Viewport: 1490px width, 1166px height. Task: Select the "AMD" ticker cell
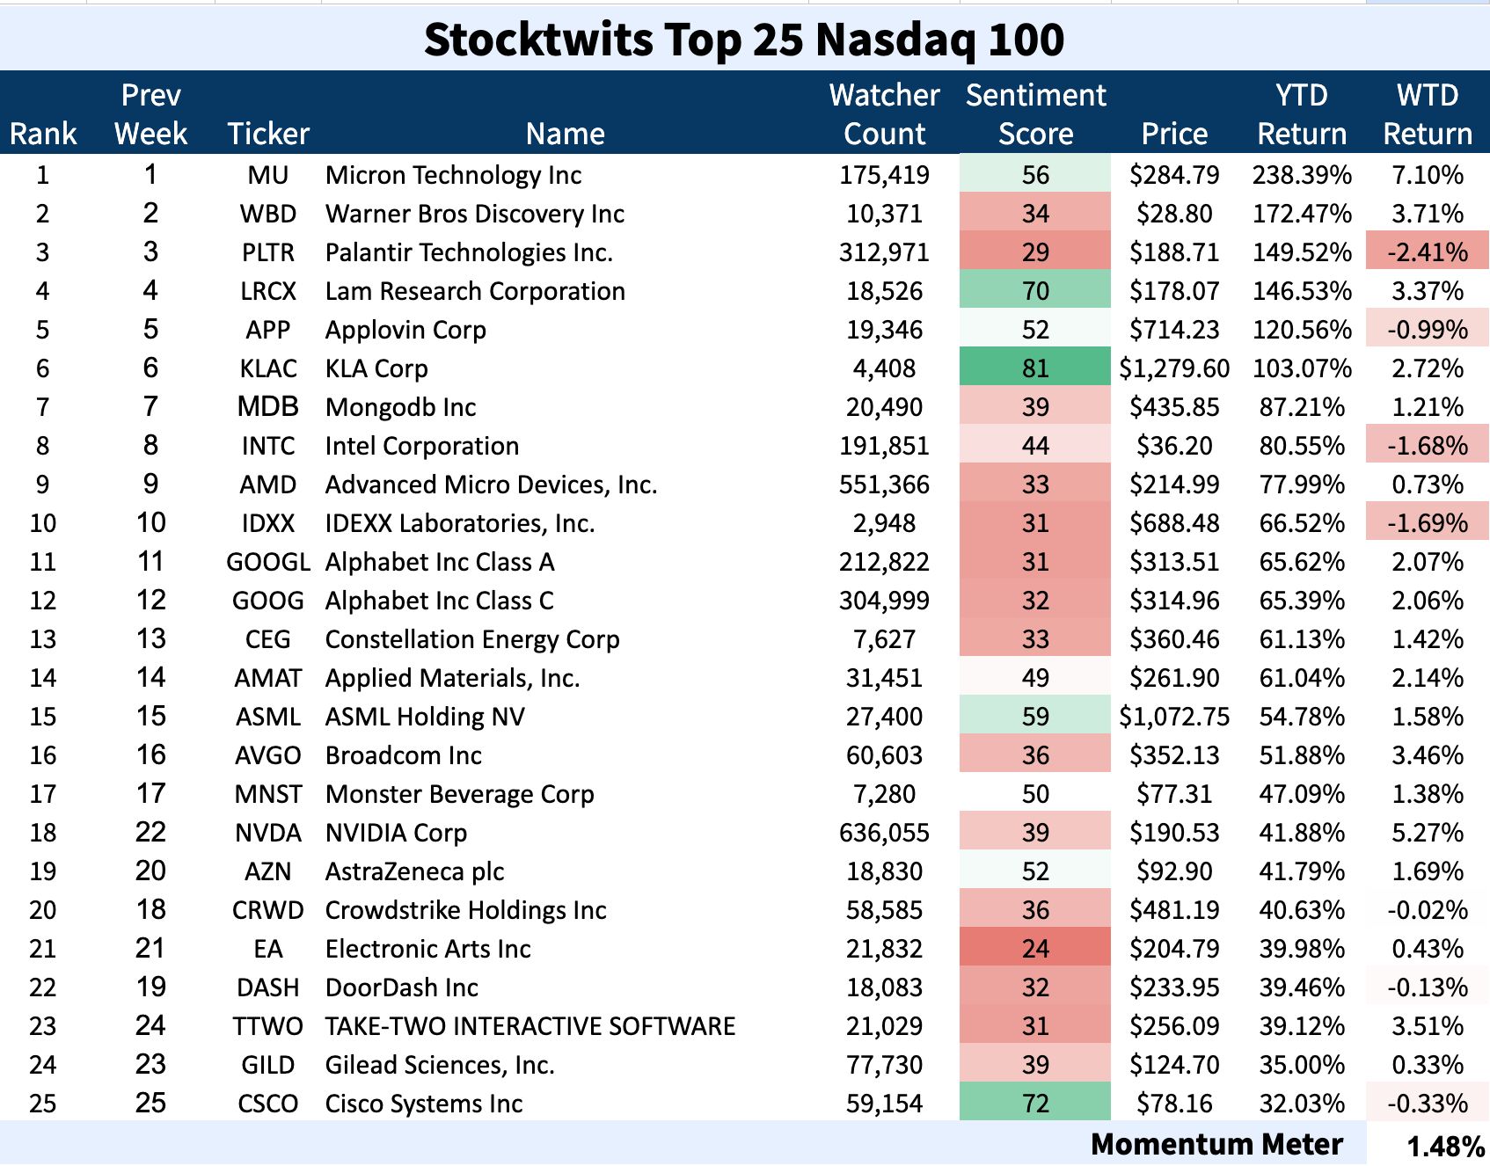(x=268, y=485)
